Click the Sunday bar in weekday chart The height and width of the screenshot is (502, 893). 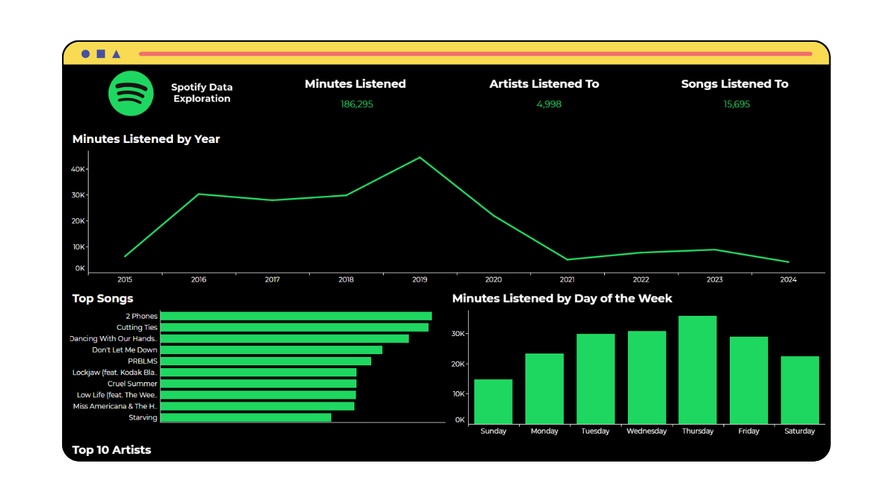pyautogui.click(x=493, y=402)
